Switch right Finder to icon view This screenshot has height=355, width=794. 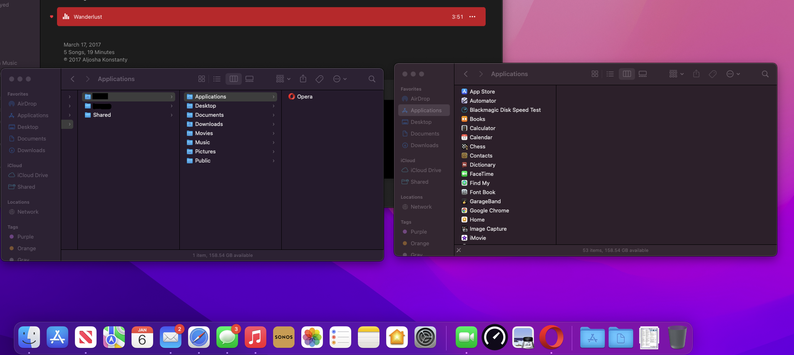595,74
